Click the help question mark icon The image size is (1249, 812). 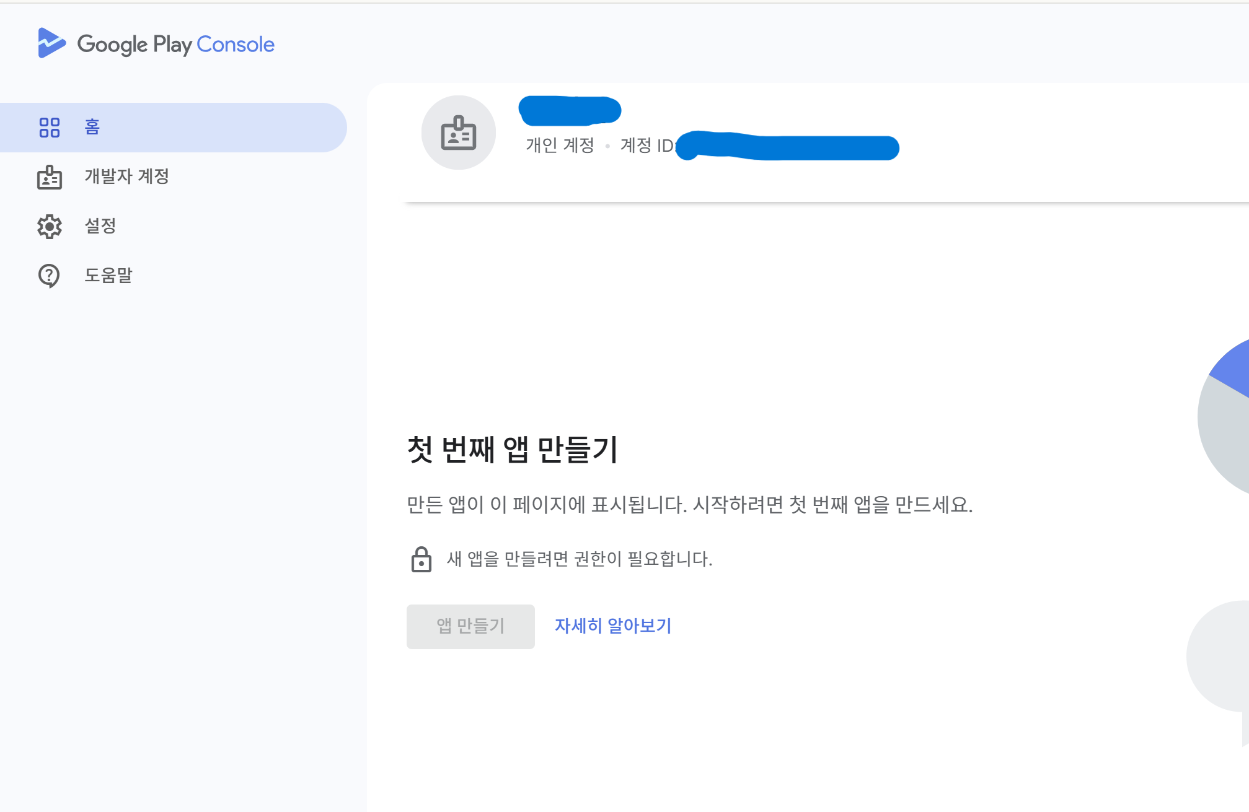50,276
